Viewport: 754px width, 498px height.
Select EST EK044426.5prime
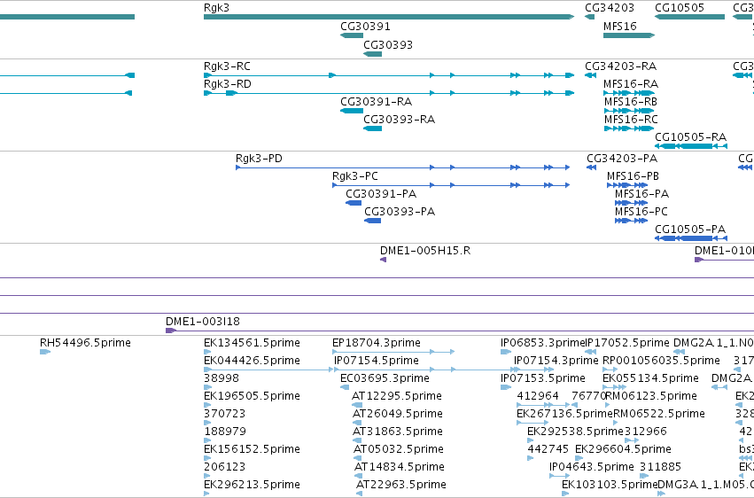point(268,370)
